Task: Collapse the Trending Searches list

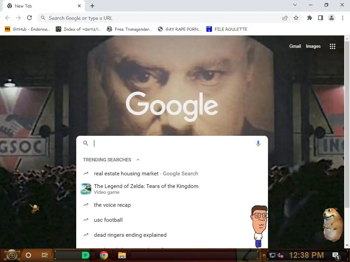Action: click(x=138, y=160)
